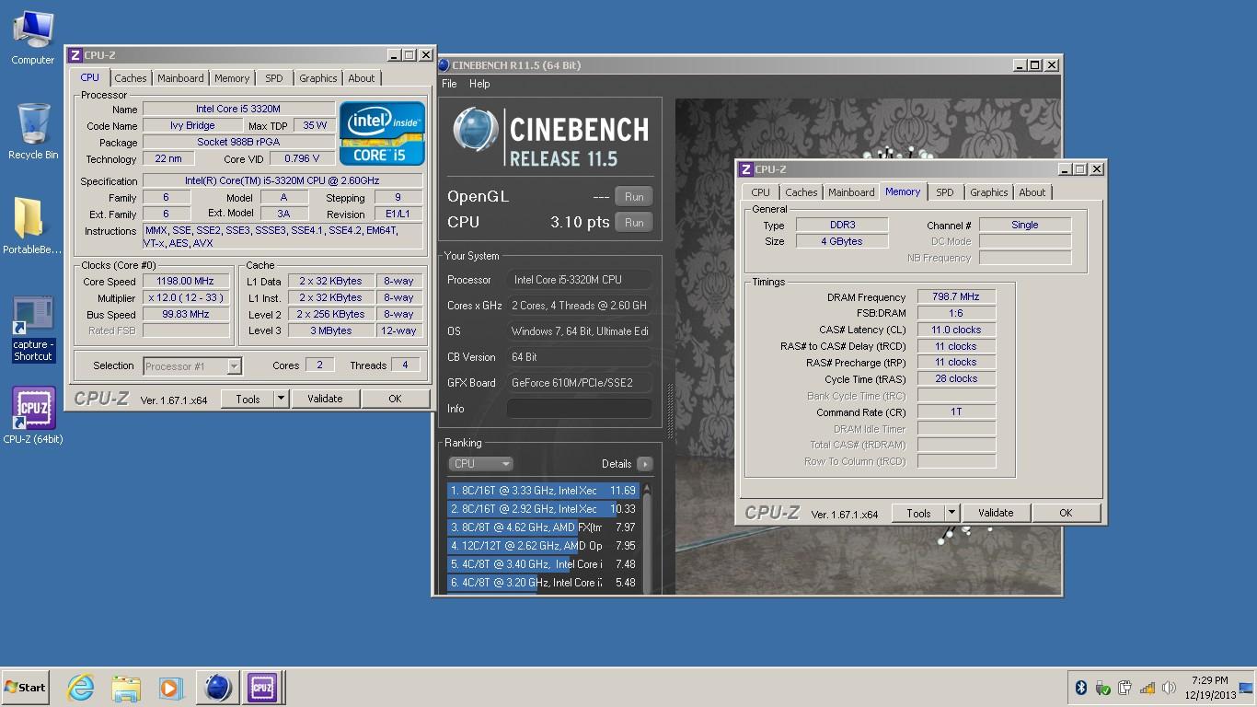
Task: Switch to the Mainboard tab in the Memory window
Action: pos(851,192)
